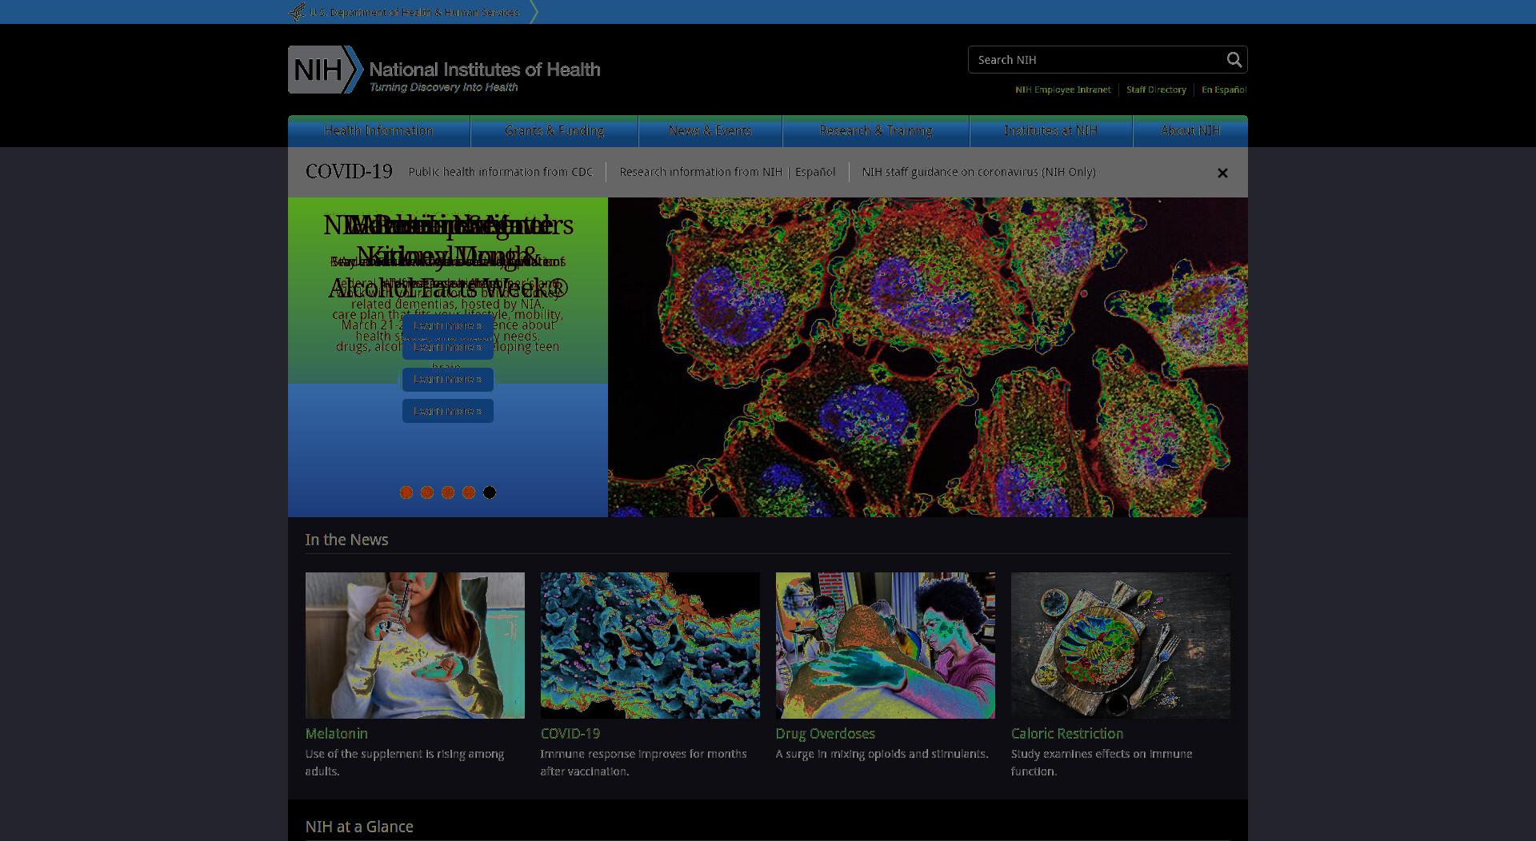Select the first carousel slide dot
The width and height of the screenshot is (1536, 841).
click(x=406, y=492)
